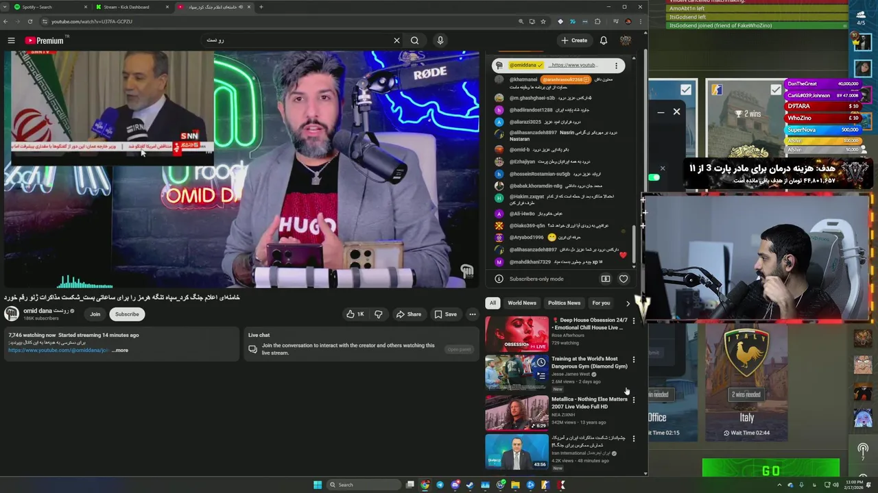The height and width of the screenshot is (493, 878).
Task: Click the browser address bar URL
Action: [x=92, y=21]
